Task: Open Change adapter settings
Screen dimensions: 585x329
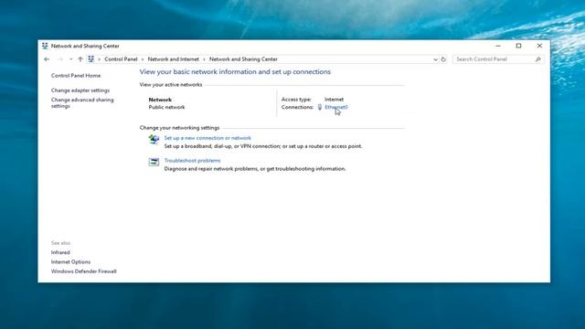Action: [80, 90]
